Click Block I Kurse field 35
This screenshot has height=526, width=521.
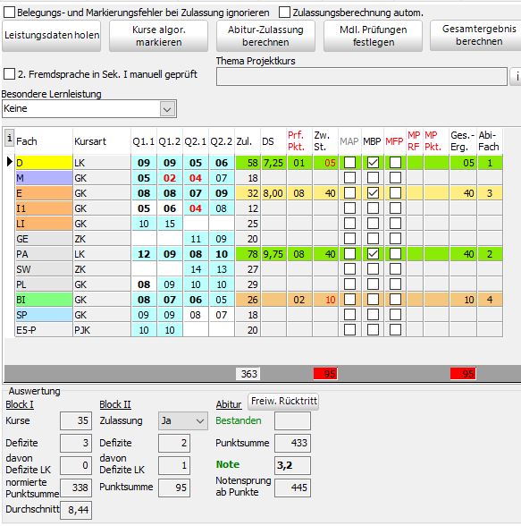76,420
